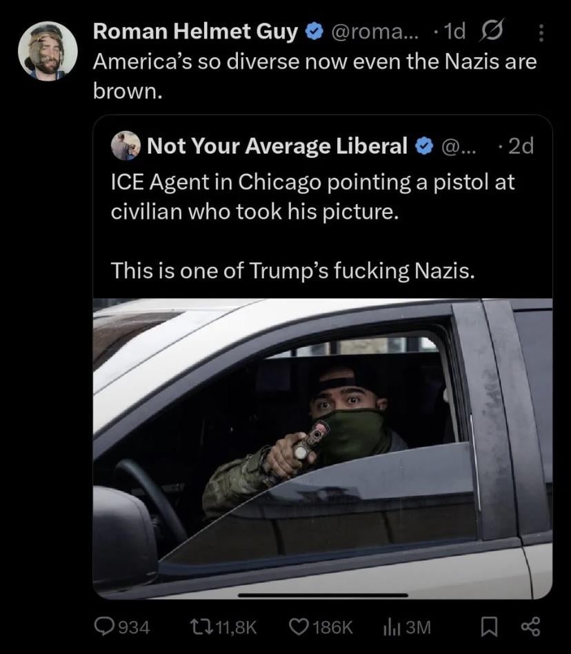This screenshot has width=571, height=654.
Task: Expand the photo in the quoted tweet
Action: click(322, 448)
